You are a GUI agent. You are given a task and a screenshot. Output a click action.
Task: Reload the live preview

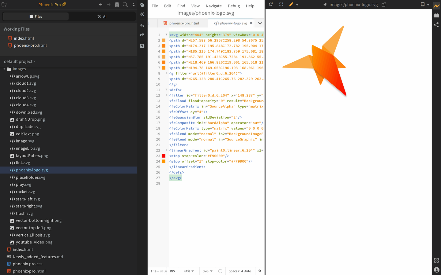coord(271,5)
